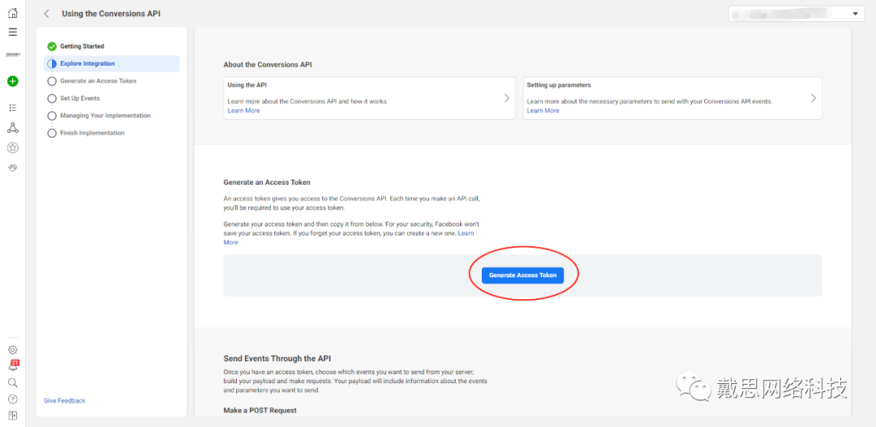This screenshot has width=876, height=427.
Task: Open the Custom Conversions star icon
Action: [x=12, y=148]
